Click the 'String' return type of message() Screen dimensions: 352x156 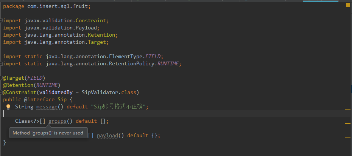click(24, 107)
